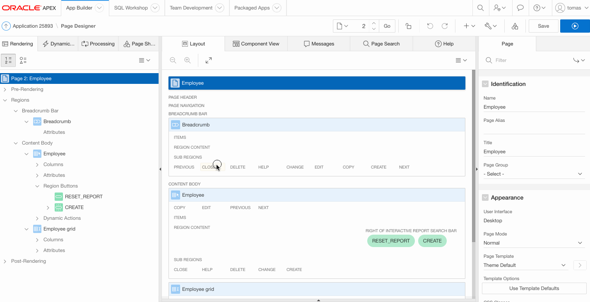Expand the layout to full screen

pos(209,60)
